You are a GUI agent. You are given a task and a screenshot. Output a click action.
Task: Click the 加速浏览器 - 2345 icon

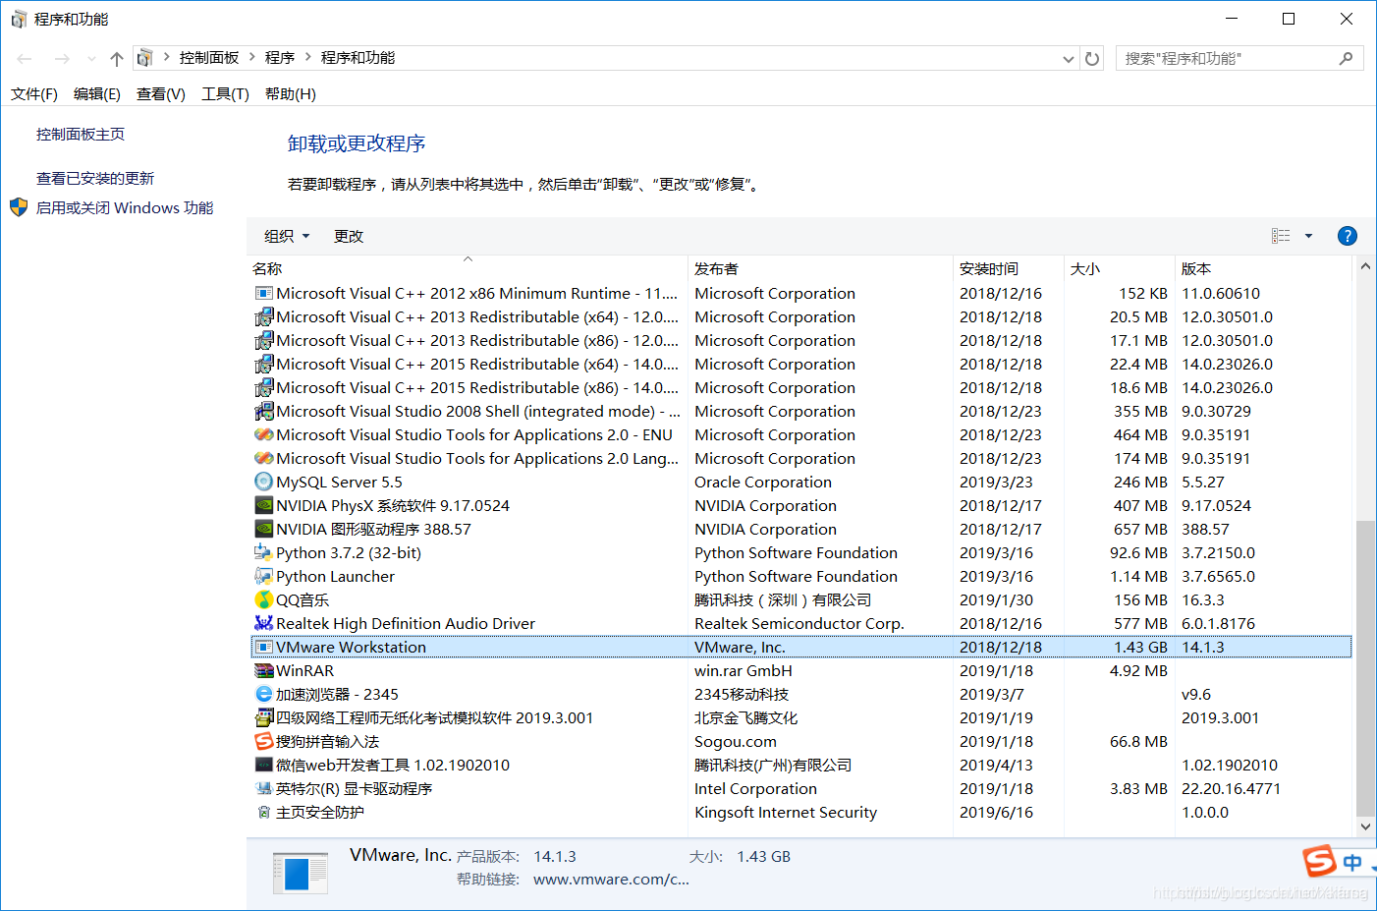[x=263, y=694]
